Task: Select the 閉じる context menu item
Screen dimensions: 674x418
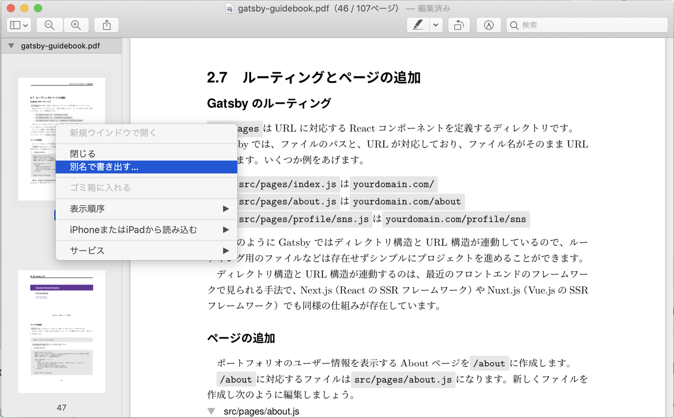Action: (146, 153)
